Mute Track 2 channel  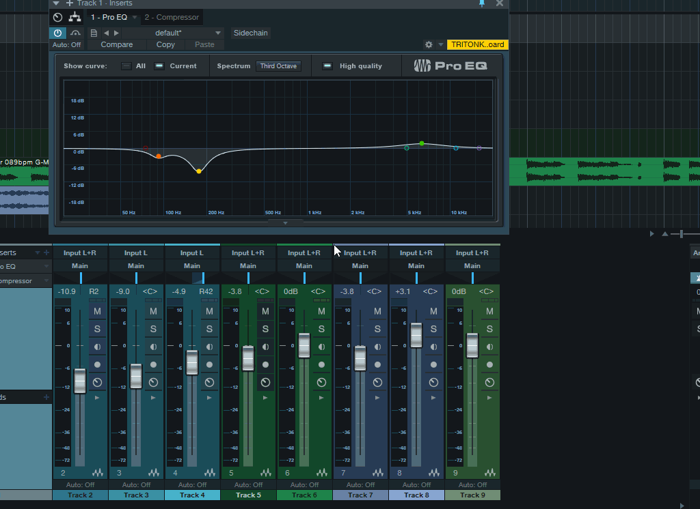(x=97, y=312)
